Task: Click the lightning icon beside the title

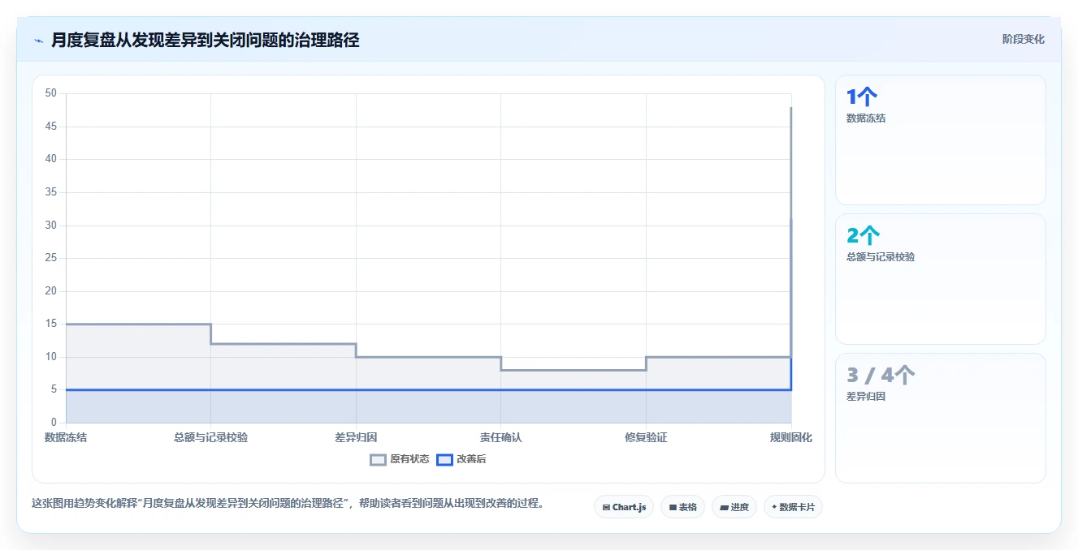Action: pyautogui.click(x=38, y=41)
